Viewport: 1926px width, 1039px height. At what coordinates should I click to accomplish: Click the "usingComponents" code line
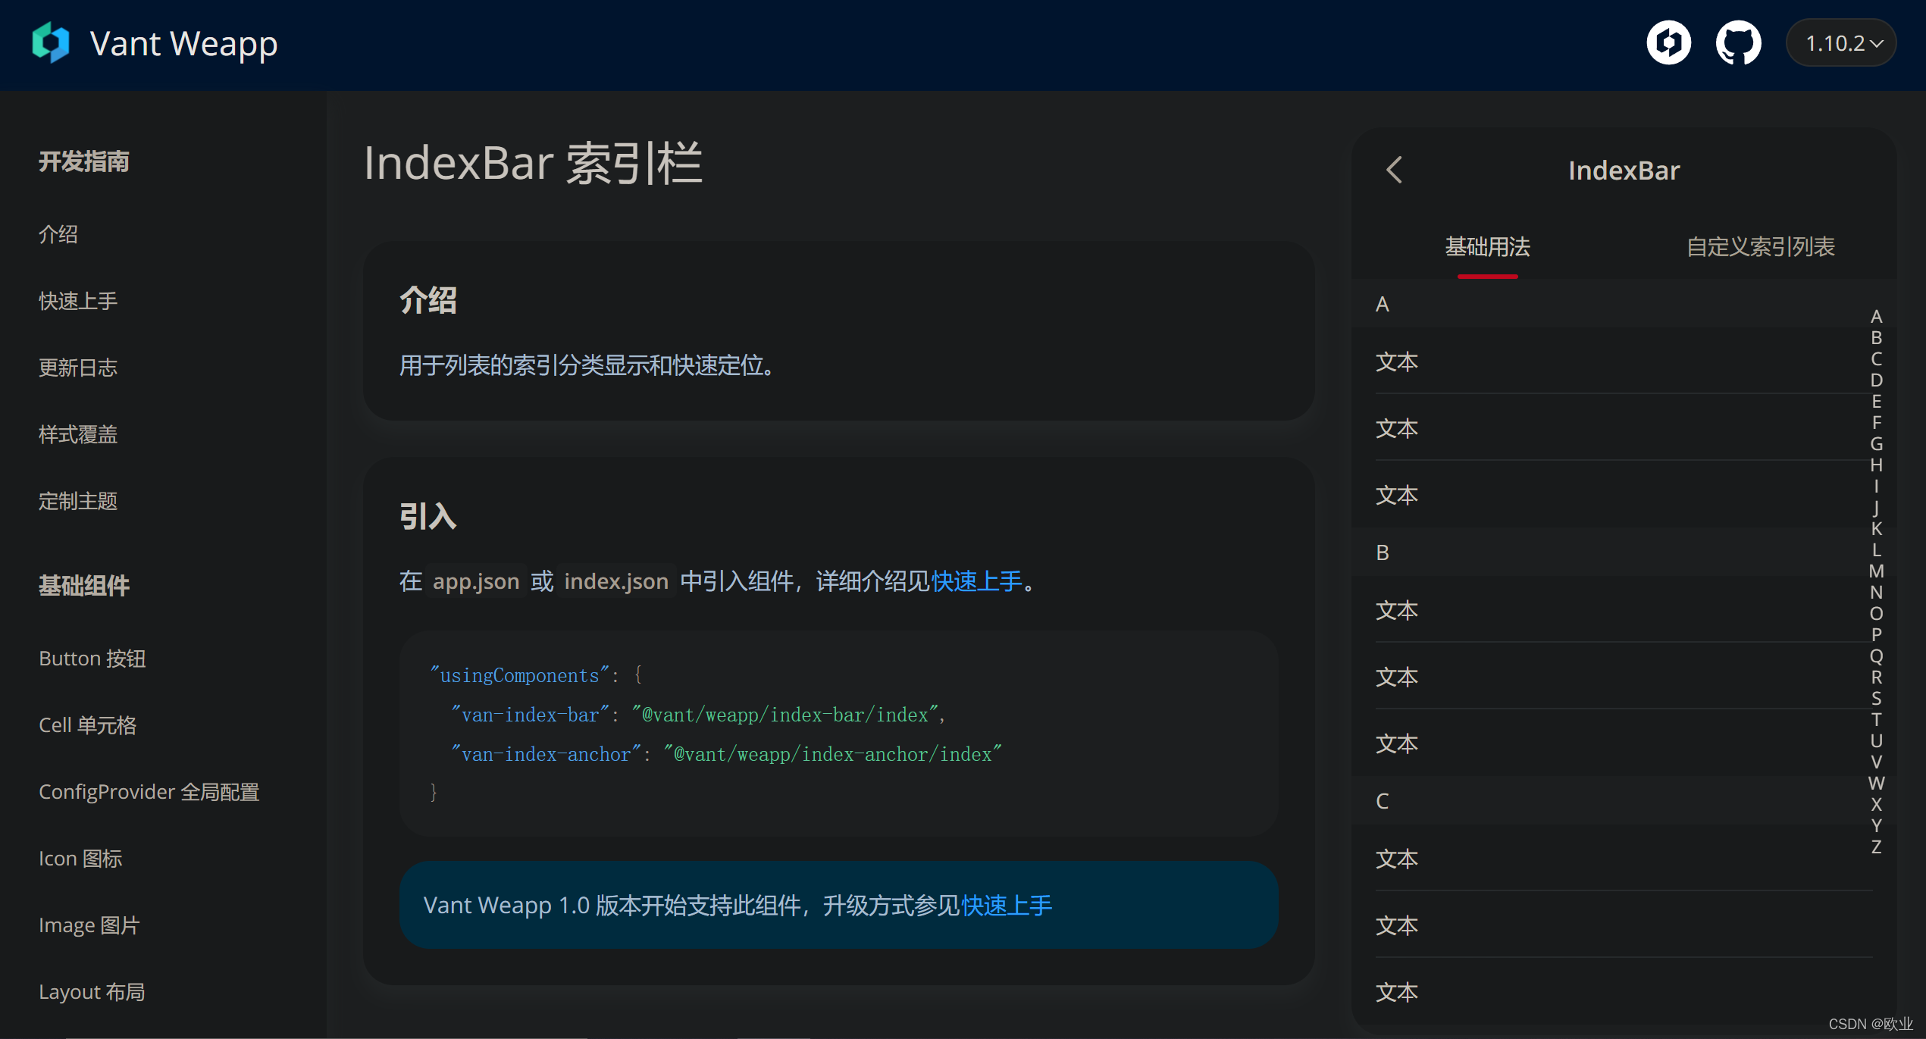tap(536, 675)
